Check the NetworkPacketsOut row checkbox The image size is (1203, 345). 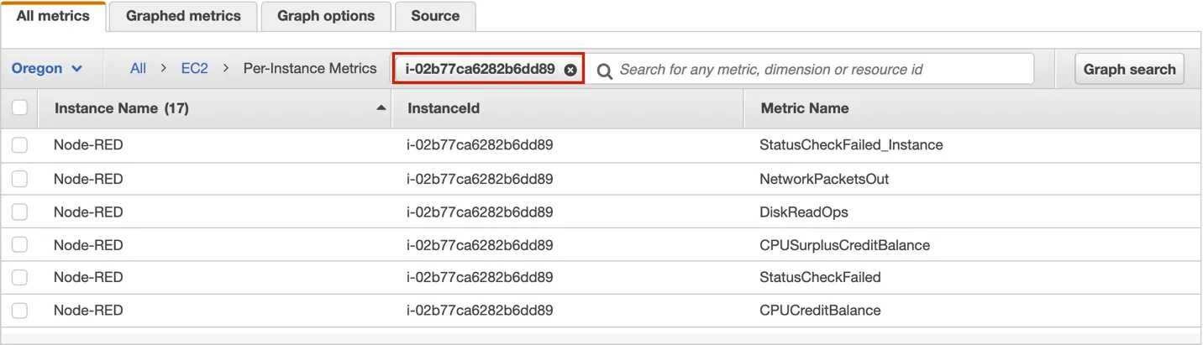tap(19, 179)
